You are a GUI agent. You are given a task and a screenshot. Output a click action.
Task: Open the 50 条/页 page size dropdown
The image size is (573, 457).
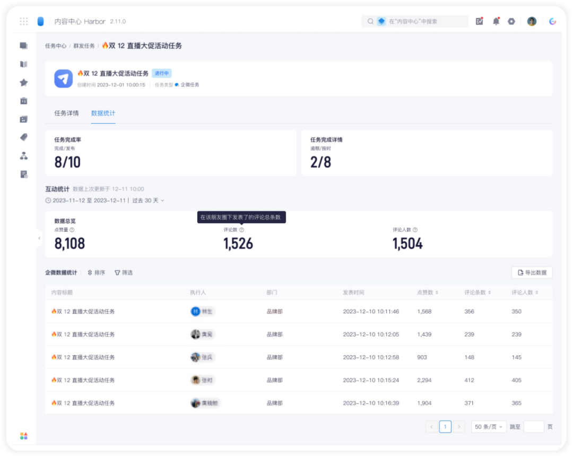pos(489,427)
